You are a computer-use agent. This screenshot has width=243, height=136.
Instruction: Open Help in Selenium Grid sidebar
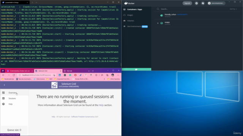coord(14,104)
